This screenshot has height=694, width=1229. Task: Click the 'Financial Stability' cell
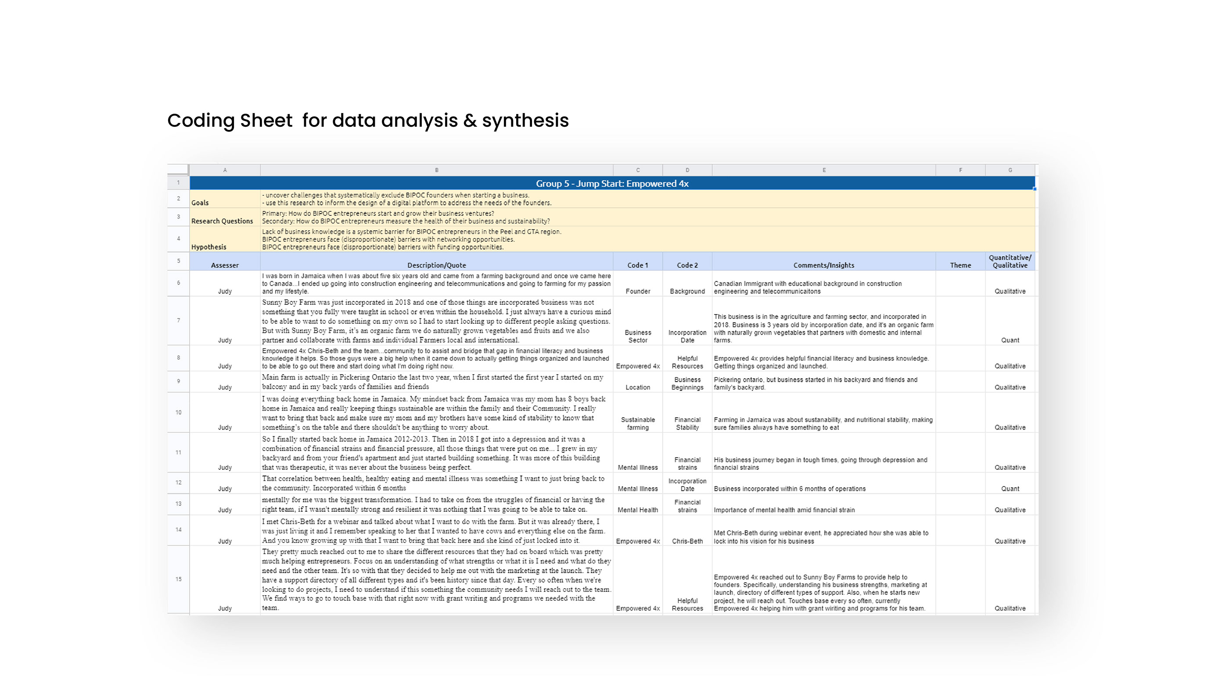(x=687, y=413)
